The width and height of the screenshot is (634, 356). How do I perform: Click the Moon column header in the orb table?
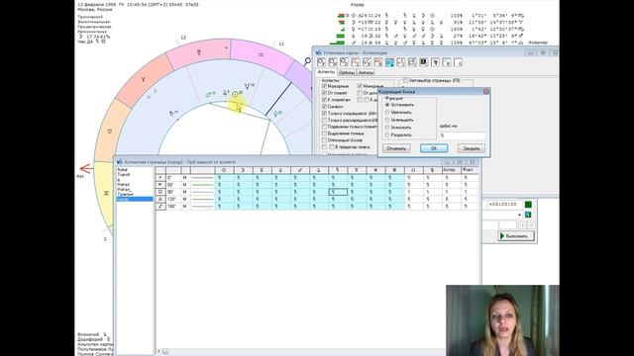243,170
